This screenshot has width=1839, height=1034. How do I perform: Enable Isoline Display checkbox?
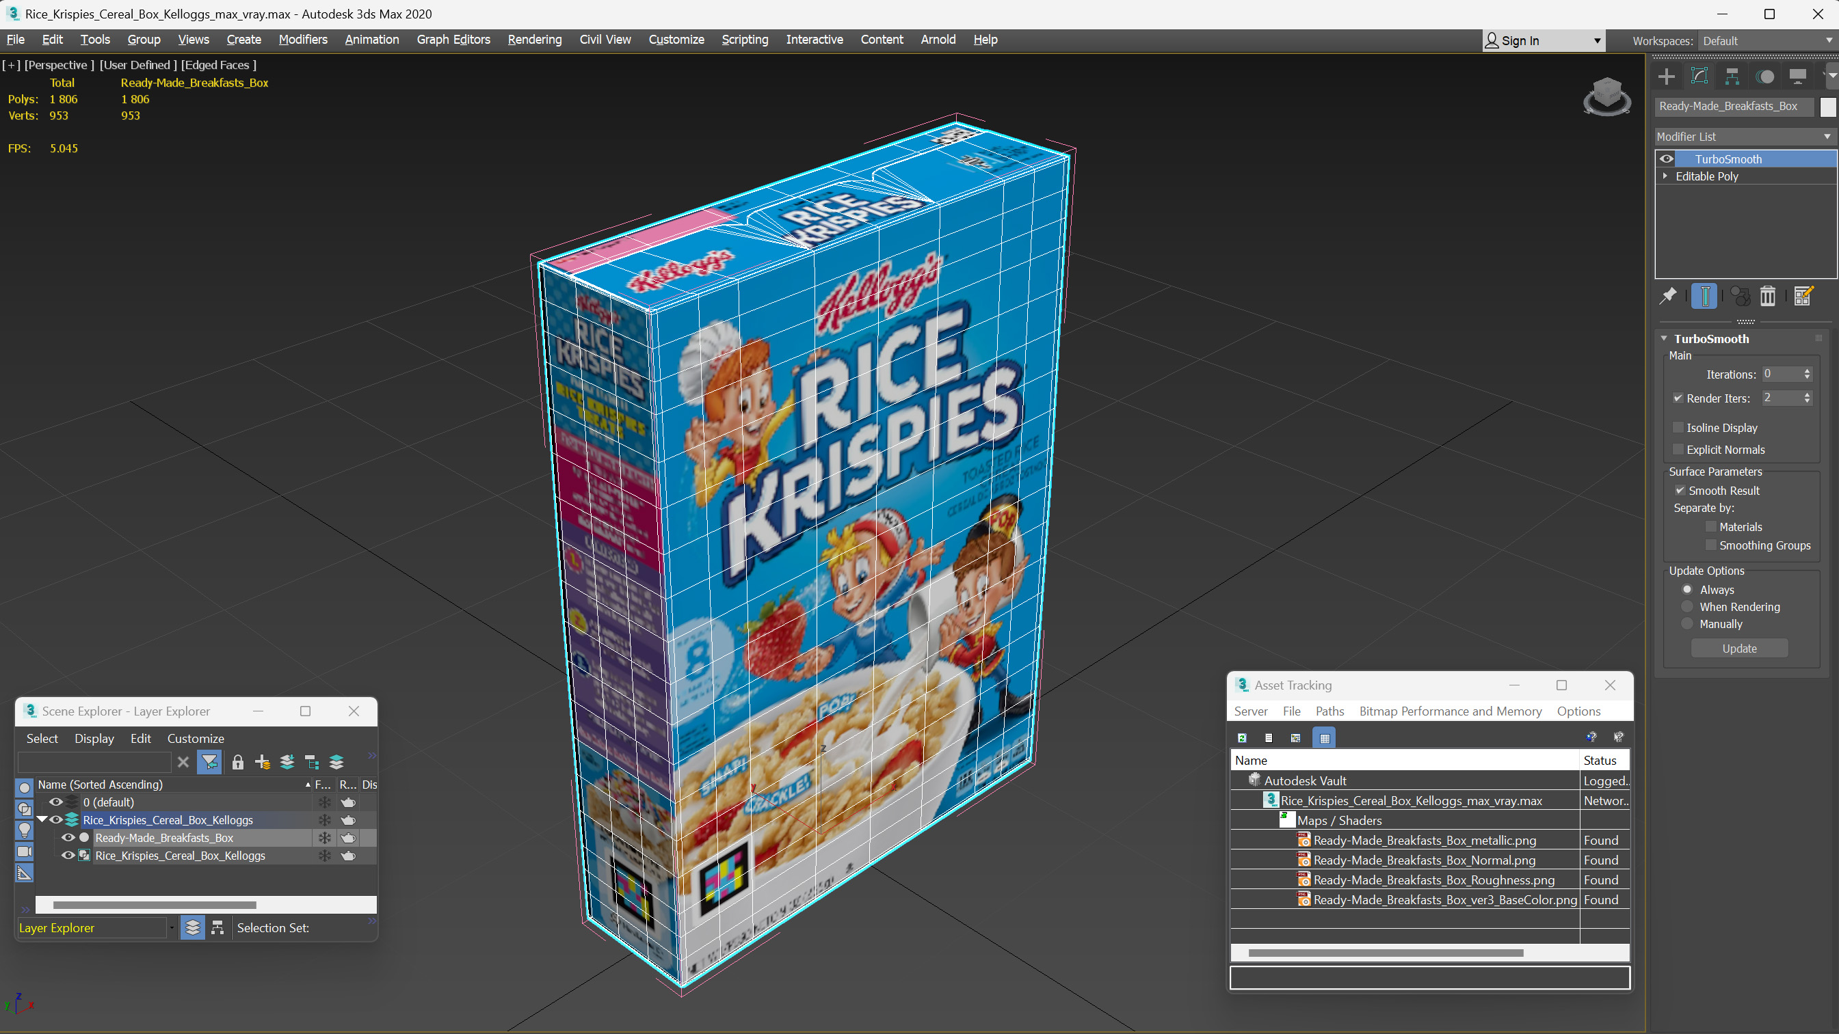coord(1678,427)
